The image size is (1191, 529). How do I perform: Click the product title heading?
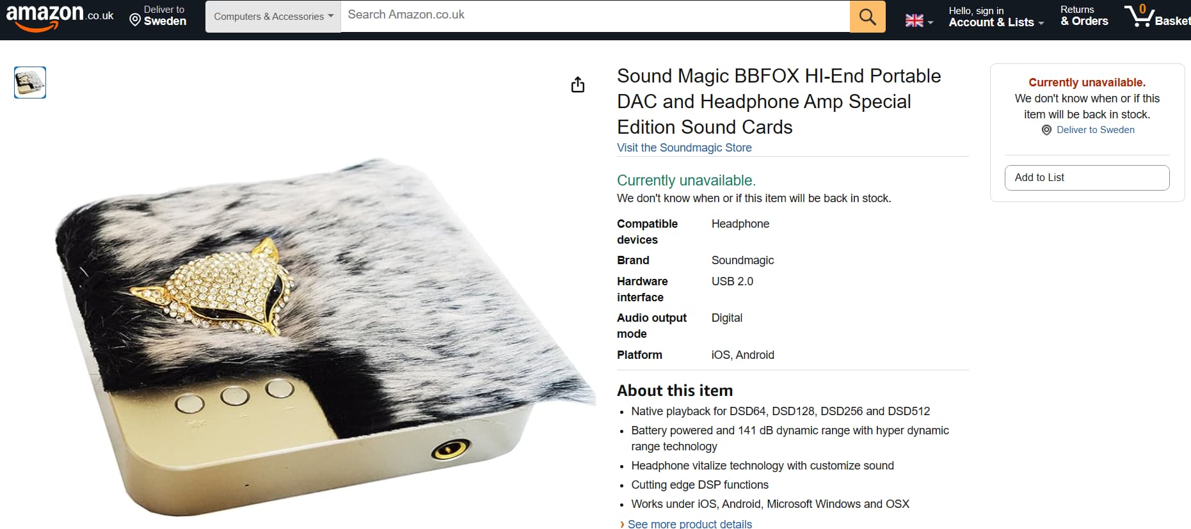click(779, 102)
